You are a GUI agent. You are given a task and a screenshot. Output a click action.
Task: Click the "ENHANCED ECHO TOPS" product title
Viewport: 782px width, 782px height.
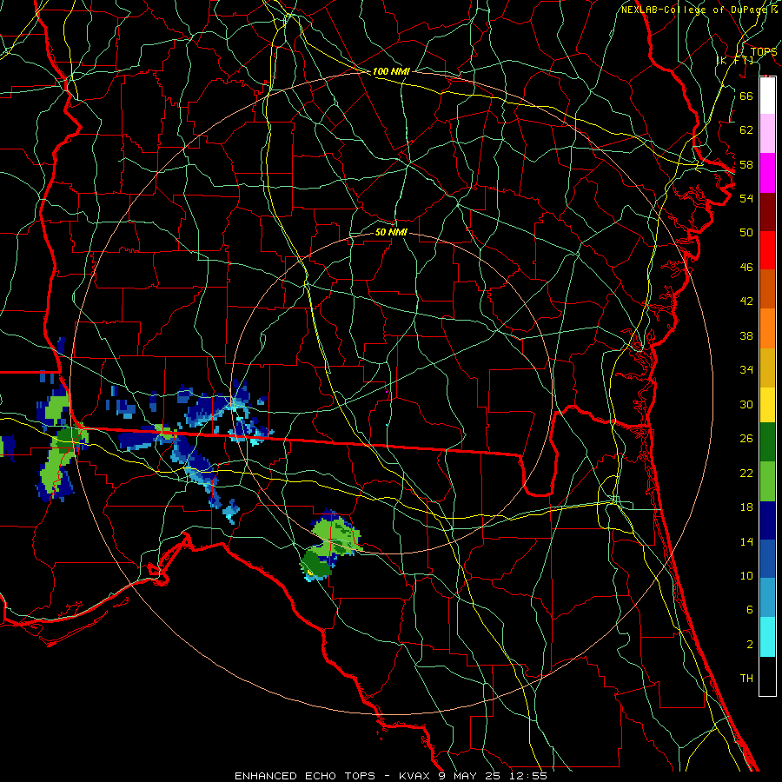click(x=305, y=776)
